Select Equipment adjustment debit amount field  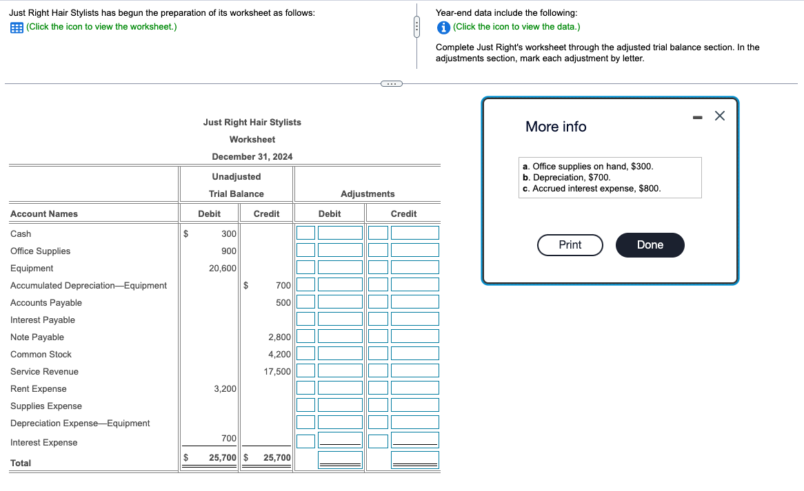pos(340,267)
